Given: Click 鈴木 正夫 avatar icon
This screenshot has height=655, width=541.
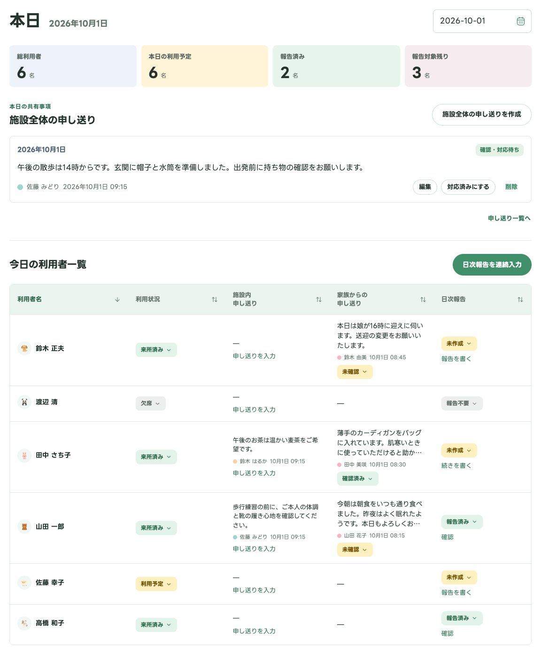Looking at the screenshot, I should 24,348.
